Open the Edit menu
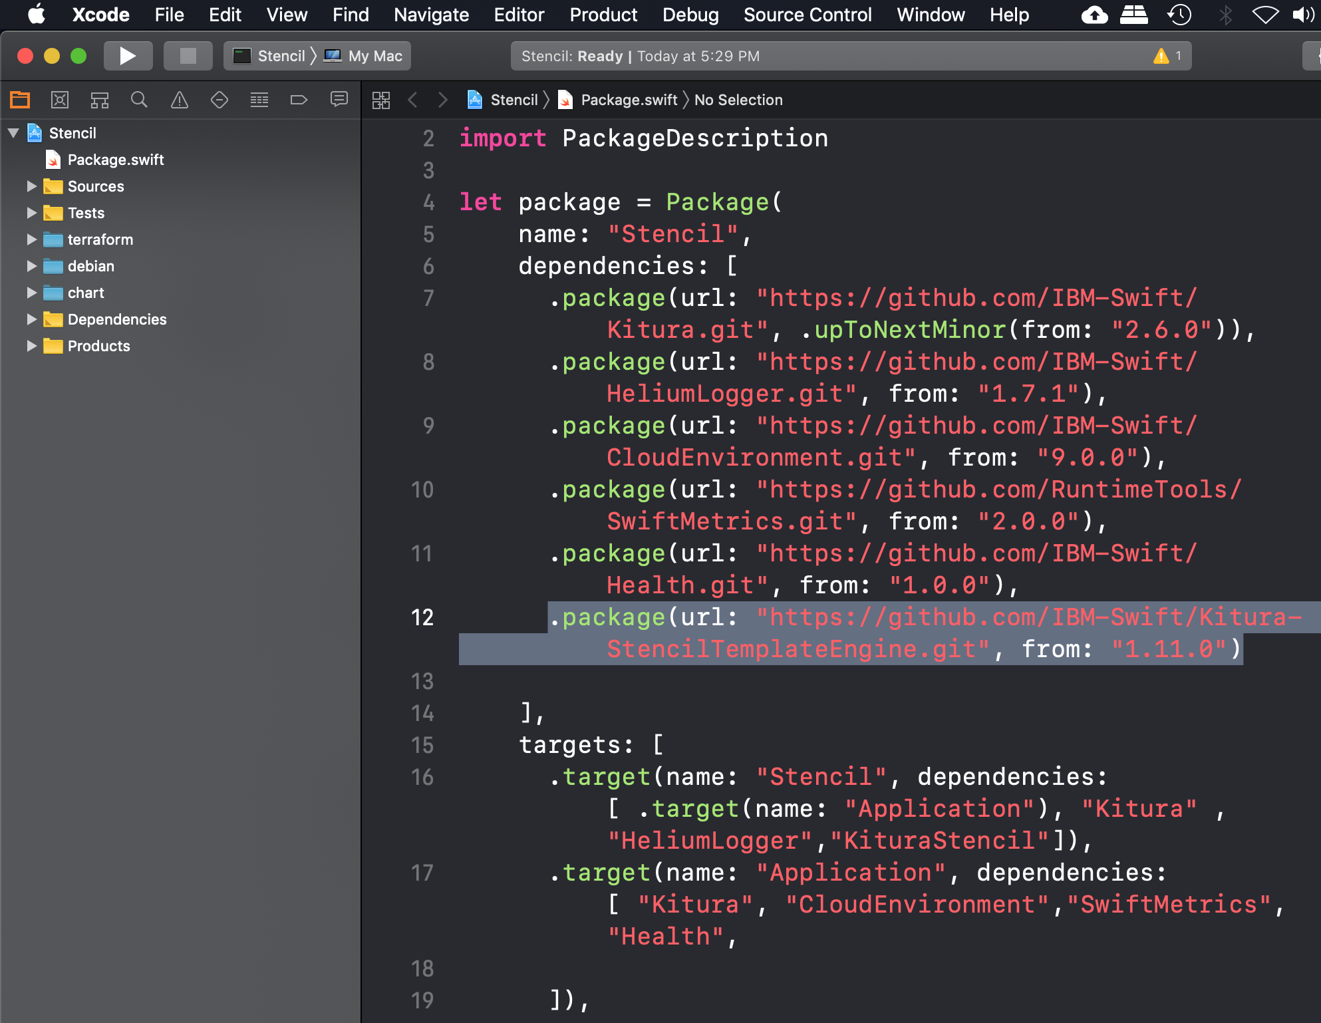Screen dimensions: 1321x1023 [x=225, y=15]
